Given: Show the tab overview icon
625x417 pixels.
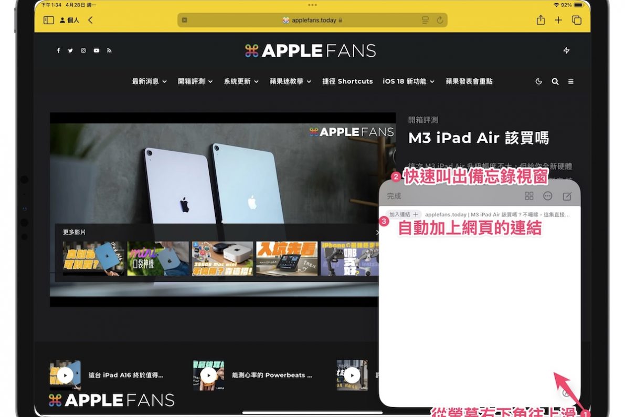Looking at the screenshot, I should [577, 20].
